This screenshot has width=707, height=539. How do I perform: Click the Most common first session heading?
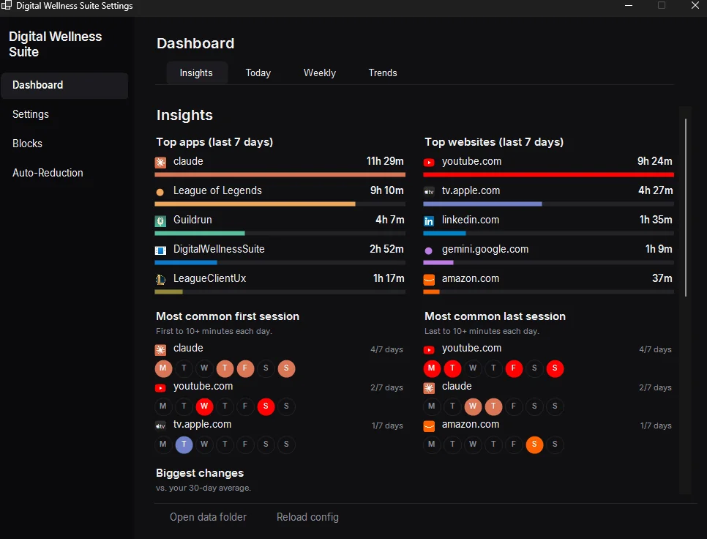click(228, 316)
